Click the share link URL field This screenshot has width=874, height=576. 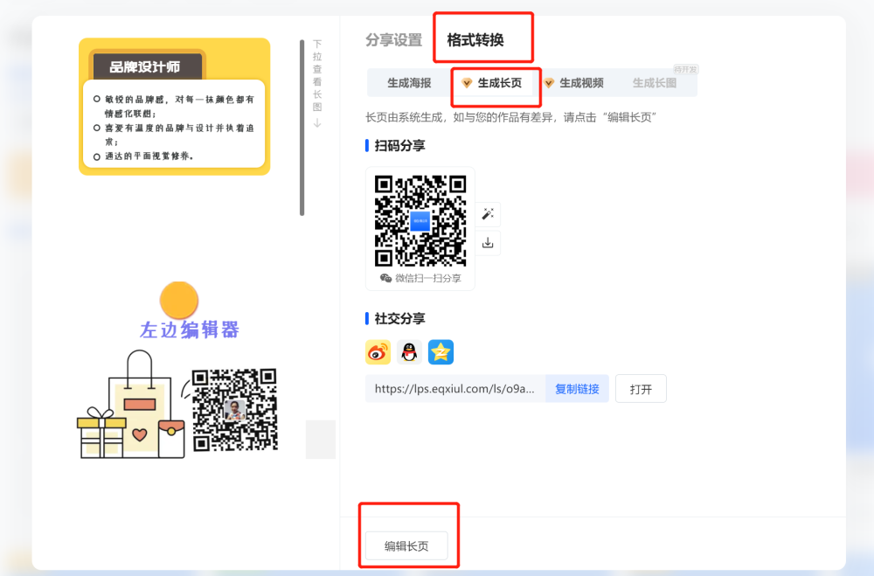[455, 389]
